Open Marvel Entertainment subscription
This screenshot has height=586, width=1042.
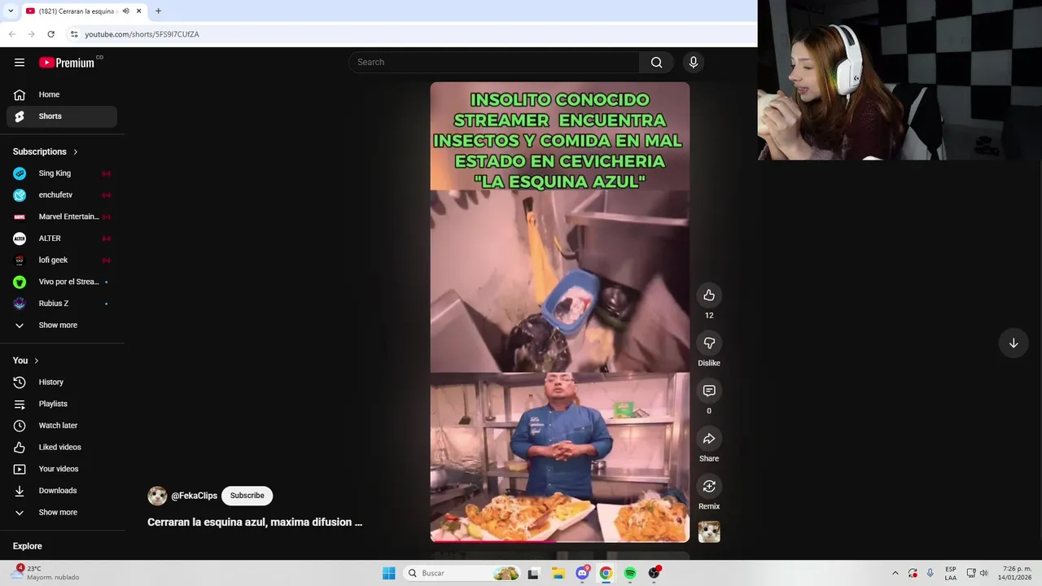point(62,216)
